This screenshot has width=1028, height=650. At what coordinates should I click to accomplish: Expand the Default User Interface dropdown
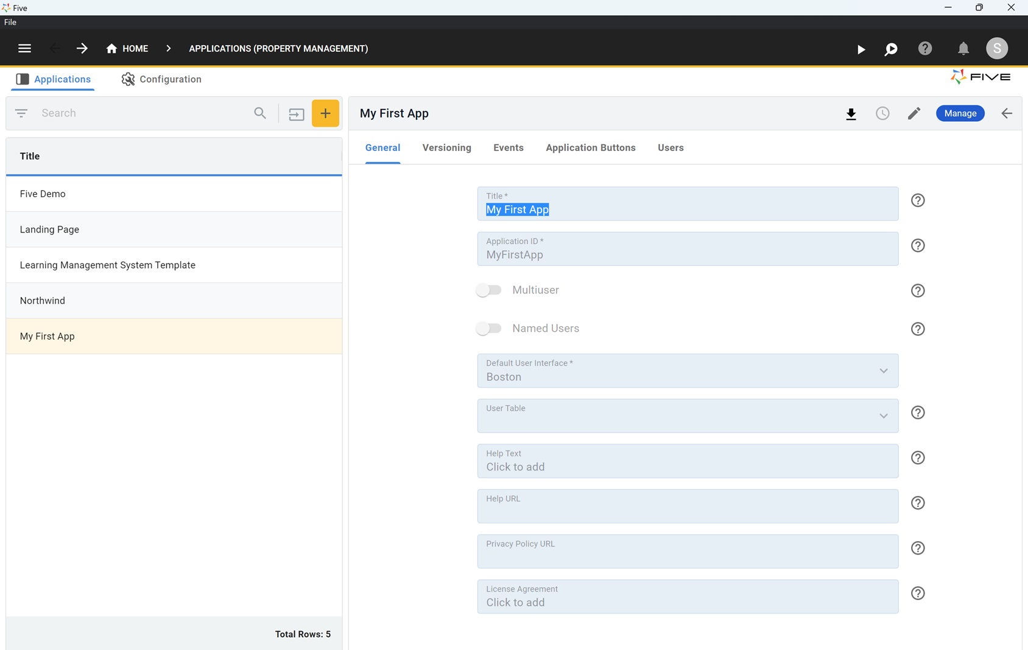[883, 371]
